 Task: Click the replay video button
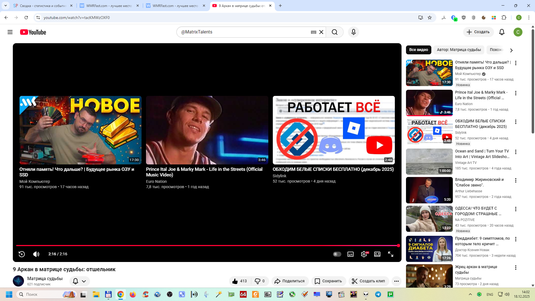(x=22, y=254)
